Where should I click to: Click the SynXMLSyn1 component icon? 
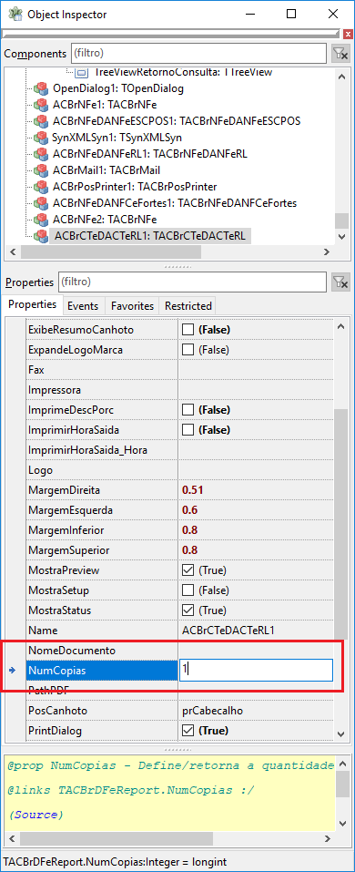pos(41,138)
